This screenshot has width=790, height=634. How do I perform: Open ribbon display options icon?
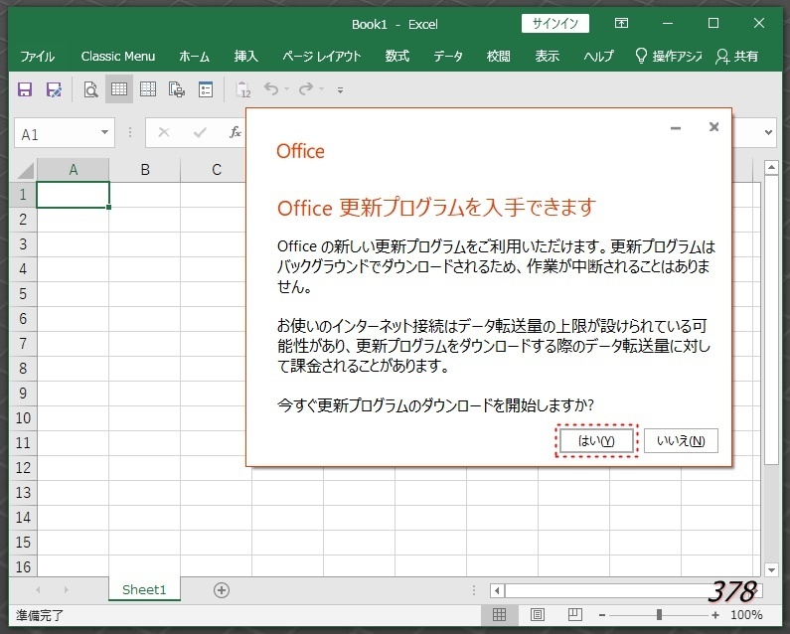pyautogui.click(x=621, y=23)
